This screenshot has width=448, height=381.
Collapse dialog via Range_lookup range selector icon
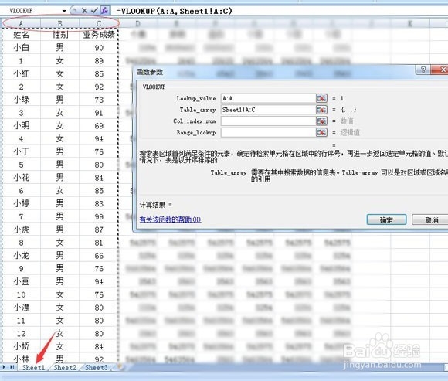pyautogui.click(x=321, y=133)
